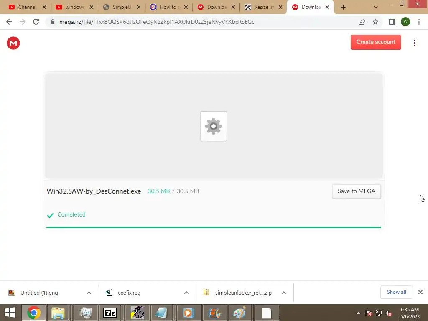Open the film reel video editor taskbar icon

215,313
